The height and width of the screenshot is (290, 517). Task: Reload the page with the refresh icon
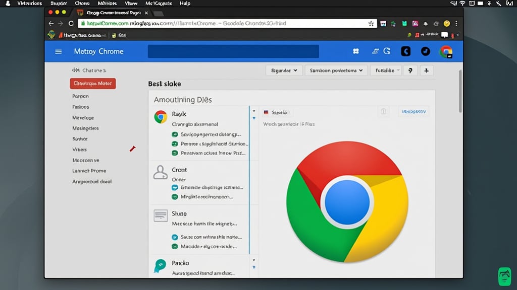pyautogui.click(x=71, y=23)
